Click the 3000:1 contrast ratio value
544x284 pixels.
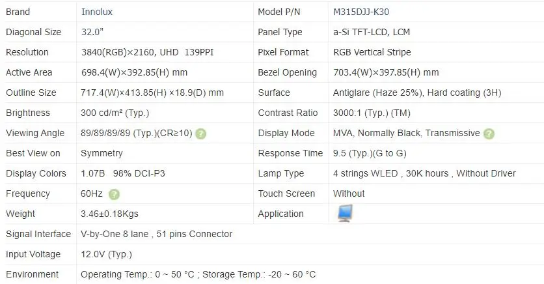(x=372, y=113)
